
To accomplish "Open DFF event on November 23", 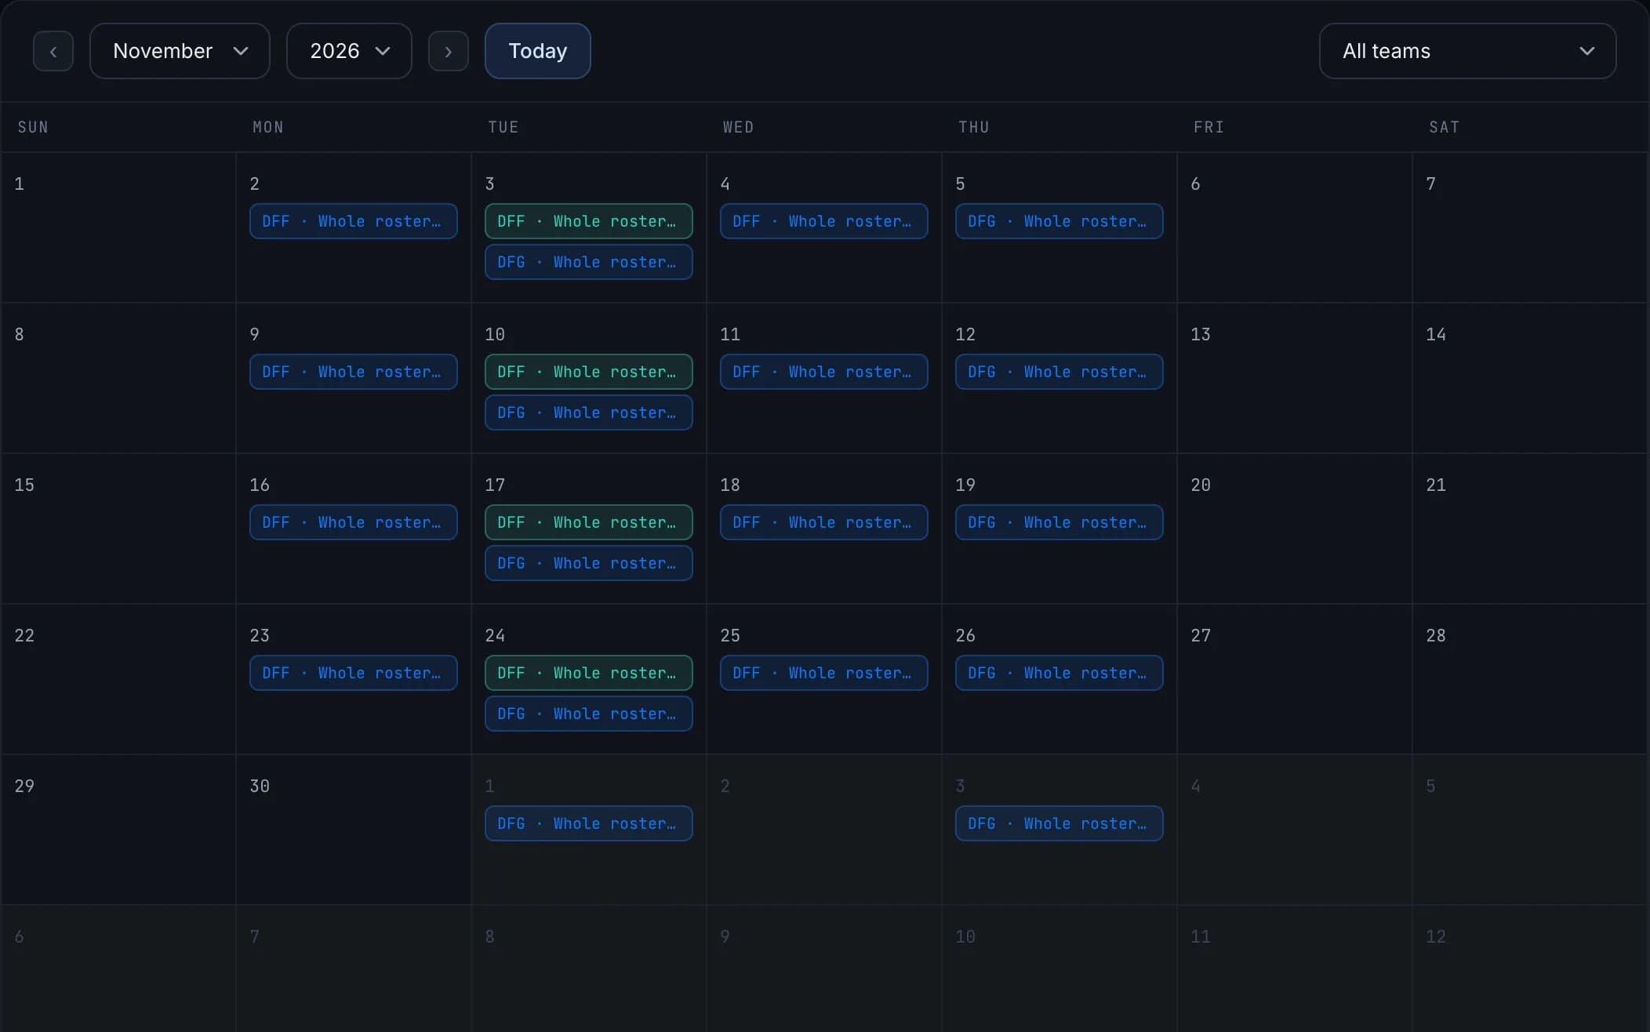I will (x=354, y=673).
